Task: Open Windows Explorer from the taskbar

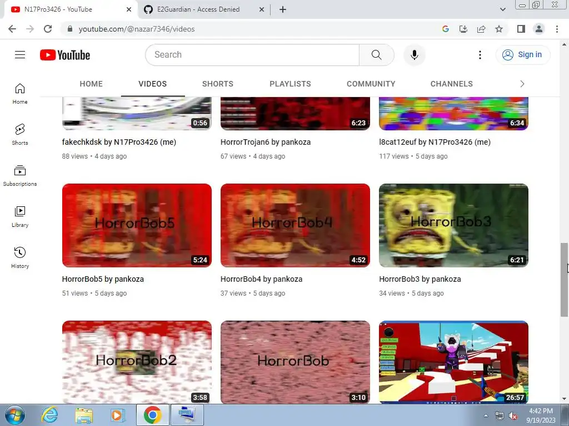Action: coord(84,415)
